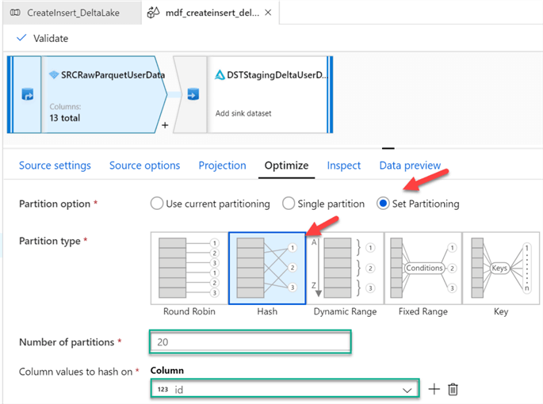
Task: Click the Number of partitions input field
Action: pos(250,342)
